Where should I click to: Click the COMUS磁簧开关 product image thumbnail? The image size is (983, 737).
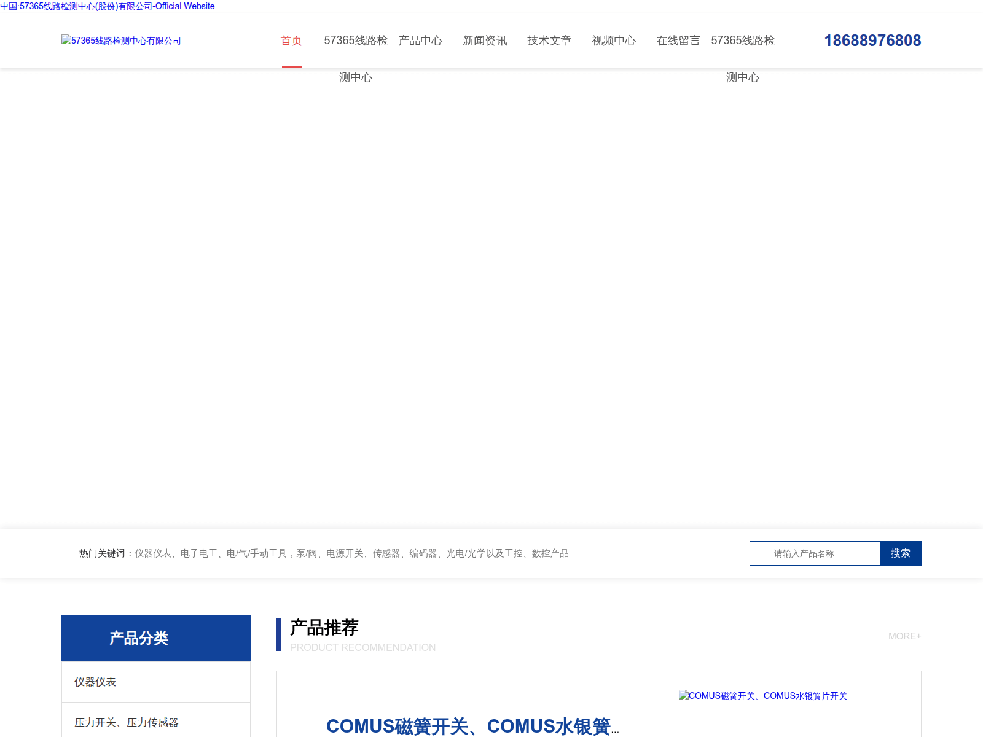[x=762, y=696]
